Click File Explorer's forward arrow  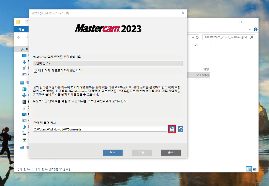click(27, 37)
